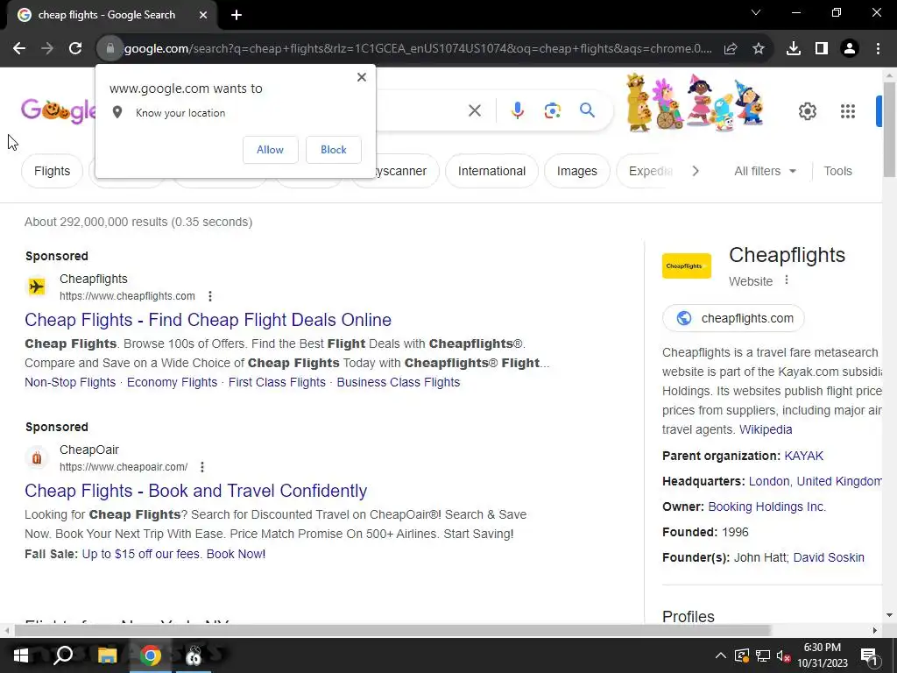Show hidden system tray icons
The width and height of the screenshot is (897, 673).
pyautogui.click(x=721, y=655)
